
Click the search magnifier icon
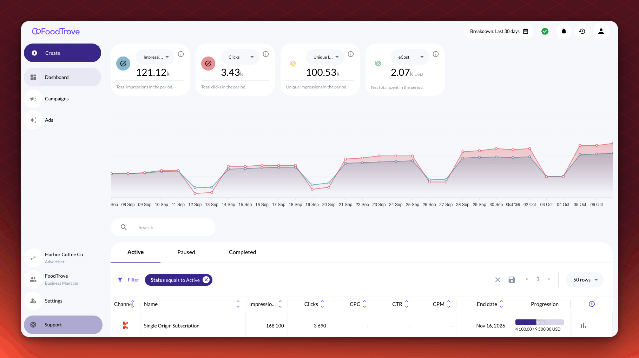tap(124, 227)
